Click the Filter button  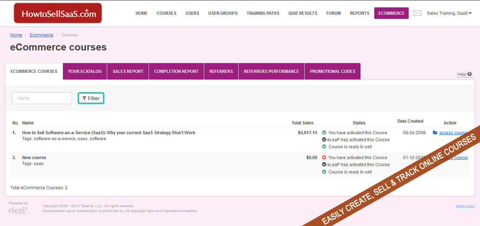91,98
